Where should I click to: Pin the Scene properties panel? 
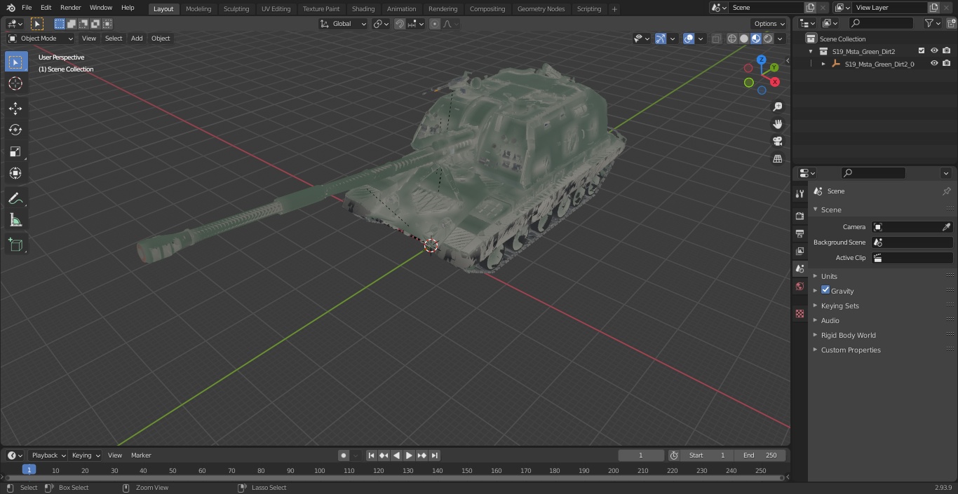coord(946,191)
